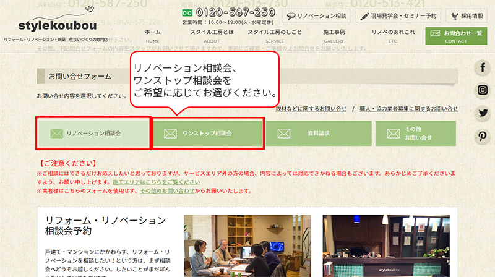Viewport: 495px width, 277px height.
Task: Open the 施工事例 GALLERY menu
Action: (x=334, y=36)
